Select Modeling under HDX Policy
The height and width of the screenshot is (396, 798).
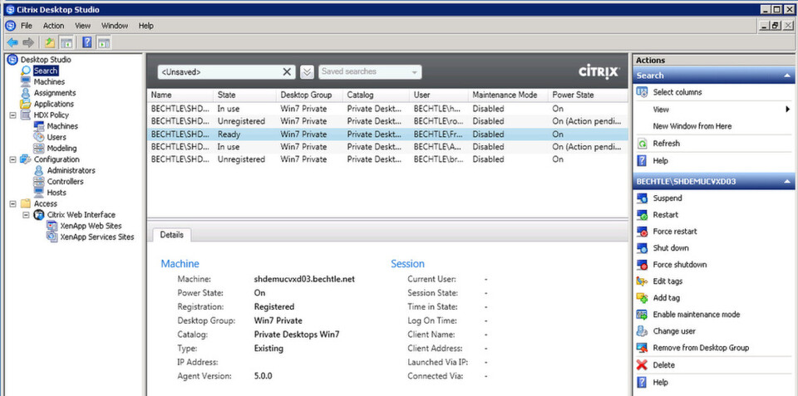(62, 149)
